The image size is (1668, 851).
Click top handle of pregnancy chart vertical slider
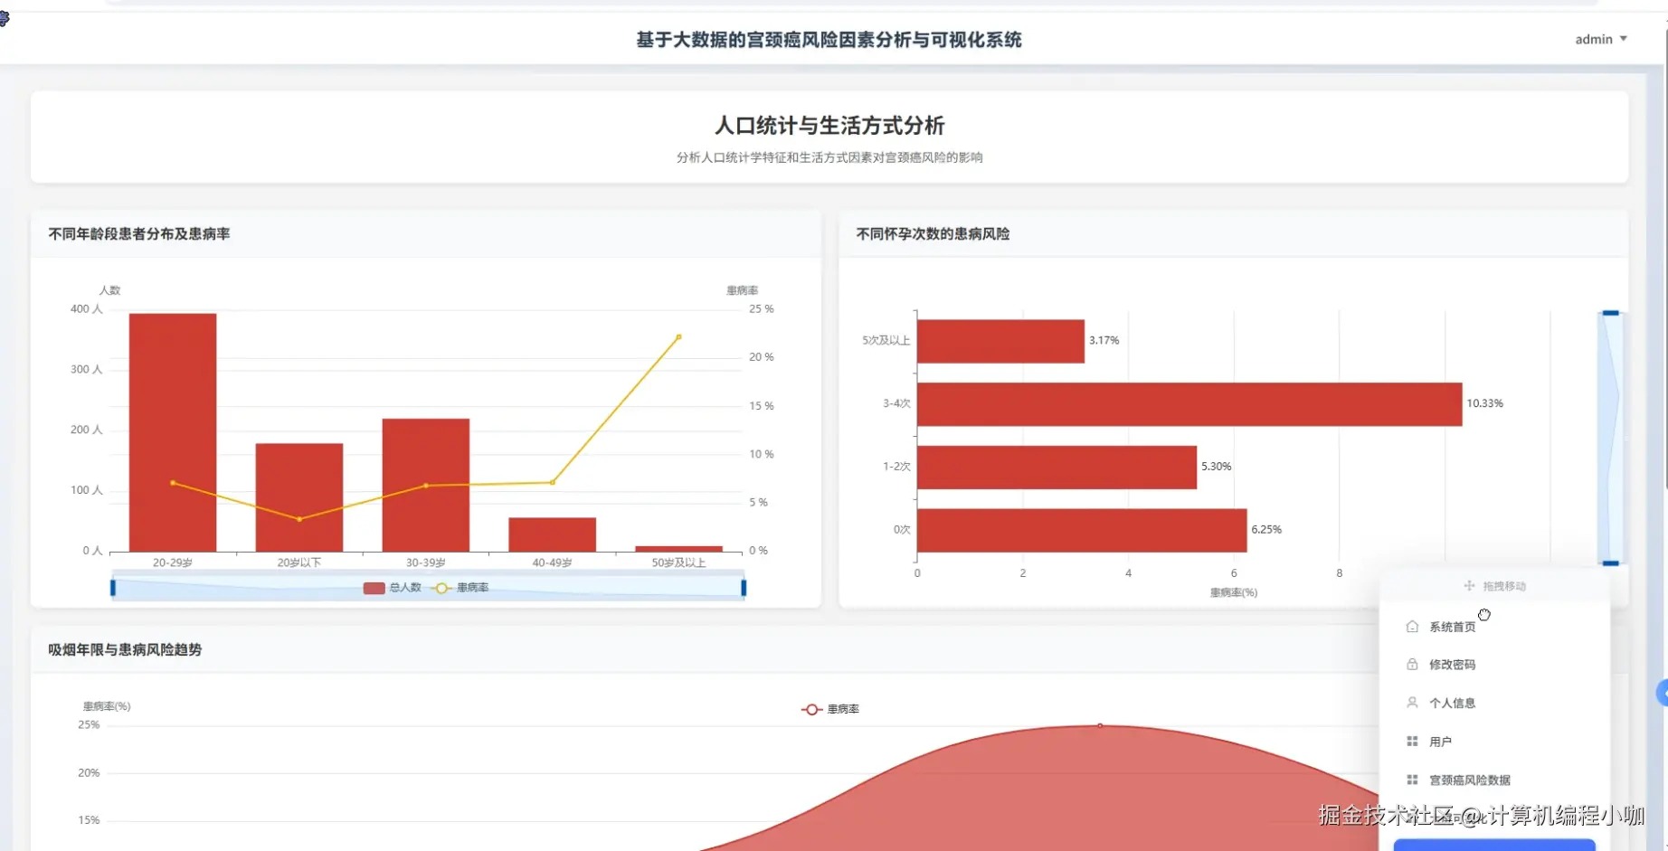(1611, 313)
